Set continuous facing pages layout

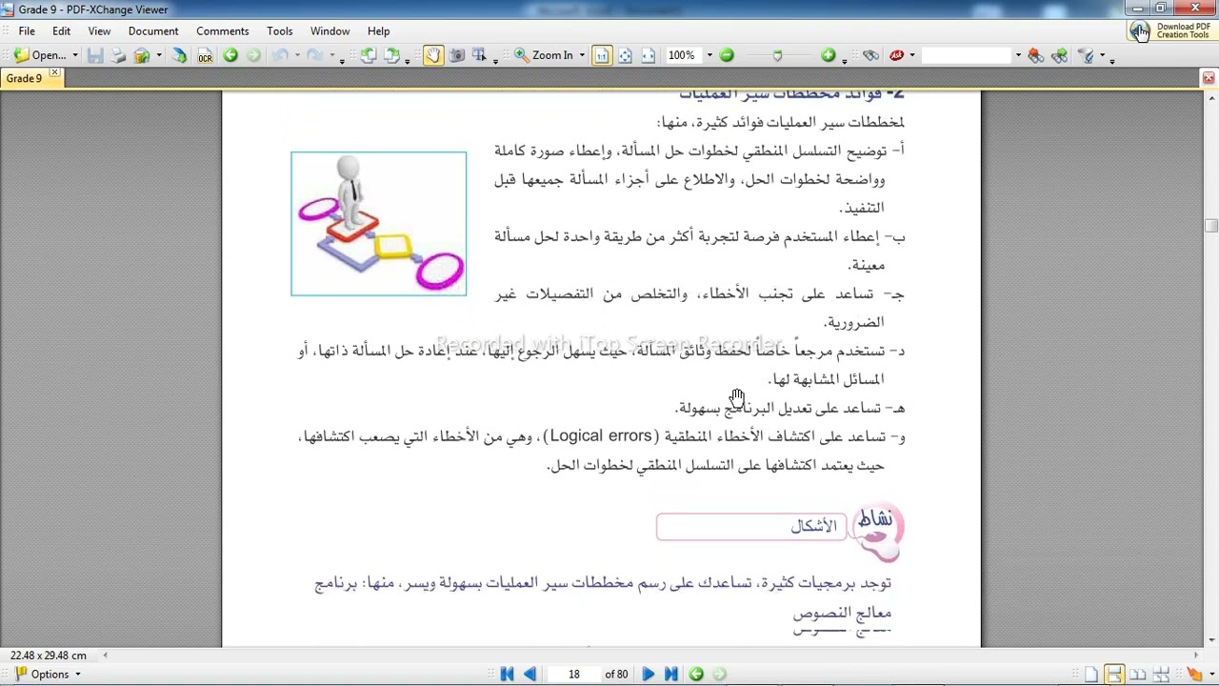1161,675
